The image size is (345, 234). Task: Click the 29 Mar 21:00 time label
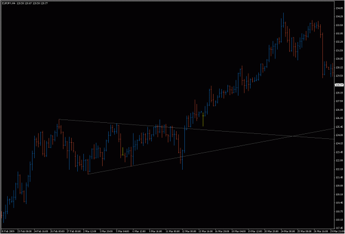pos(336,232)
